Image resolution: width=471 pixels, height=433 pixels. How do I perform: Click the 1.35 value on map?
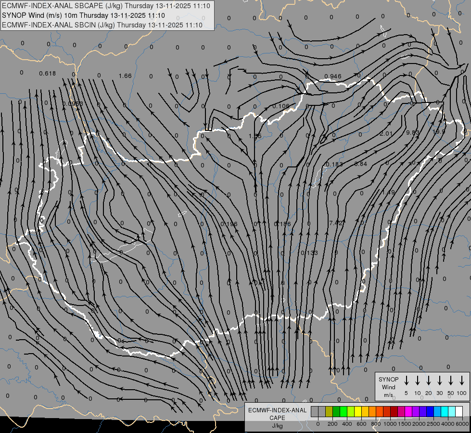[255, 136]
